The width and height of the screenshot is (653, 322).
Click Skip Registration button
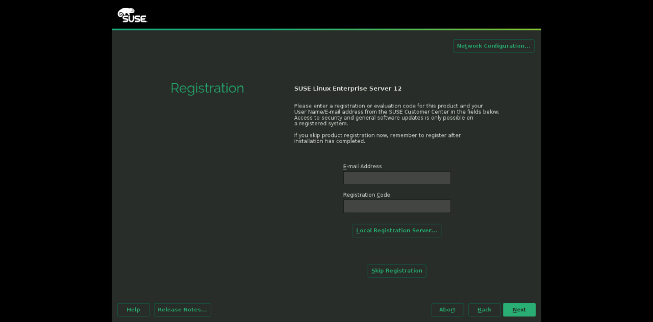(397, 271)
